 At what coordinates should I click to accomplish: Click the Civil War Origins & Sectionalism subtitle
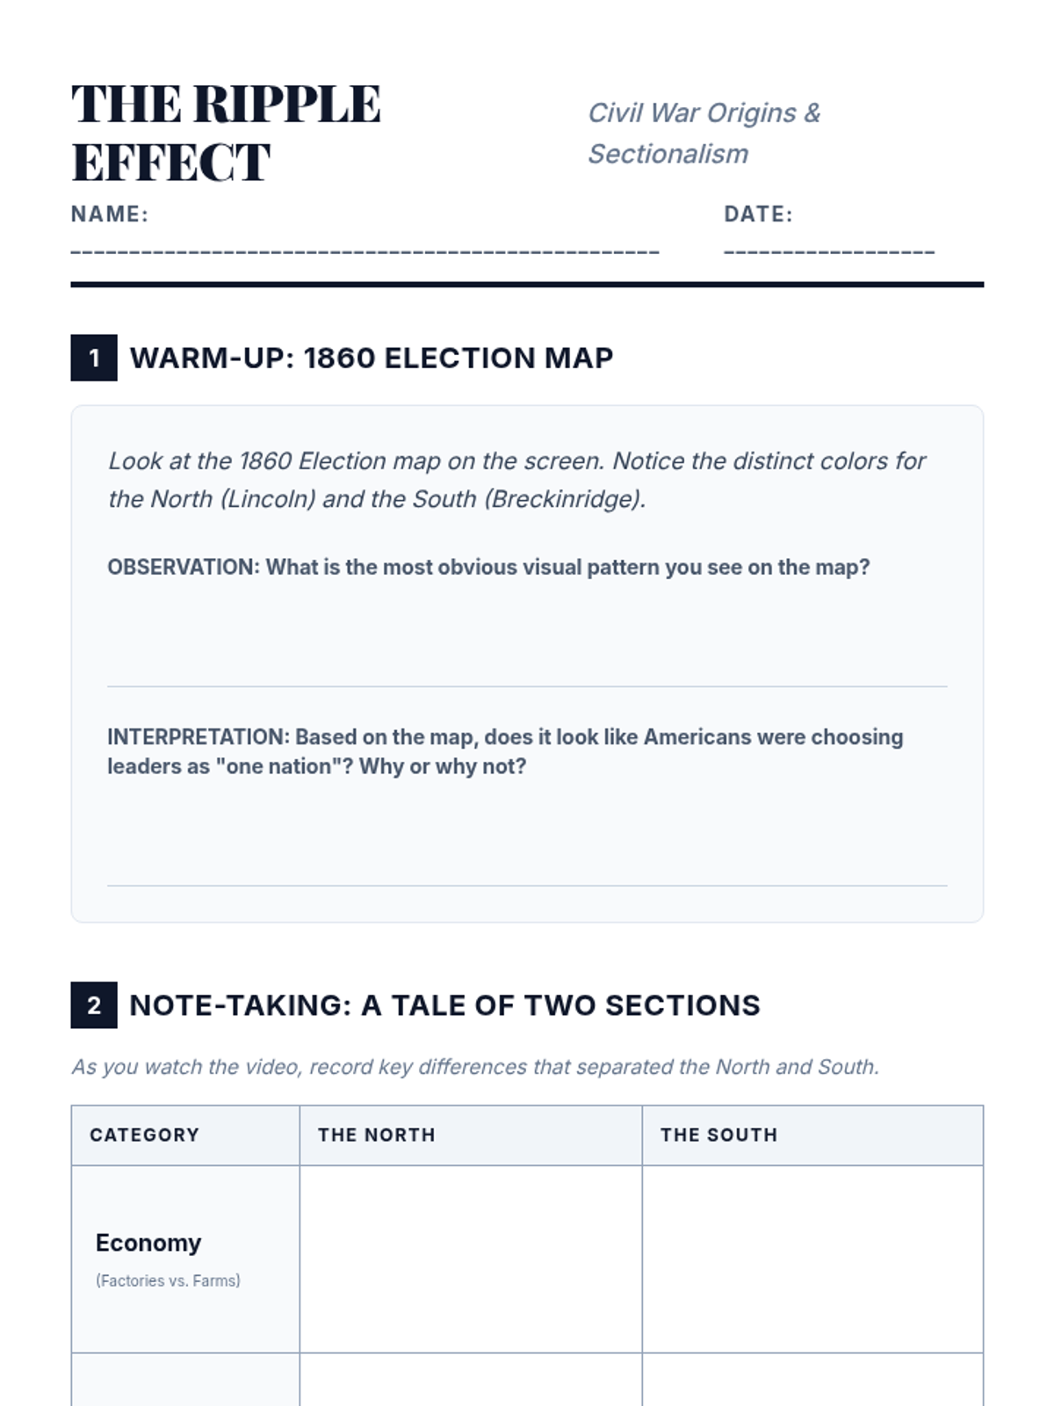pyautogui.click(x=704, y=134)
